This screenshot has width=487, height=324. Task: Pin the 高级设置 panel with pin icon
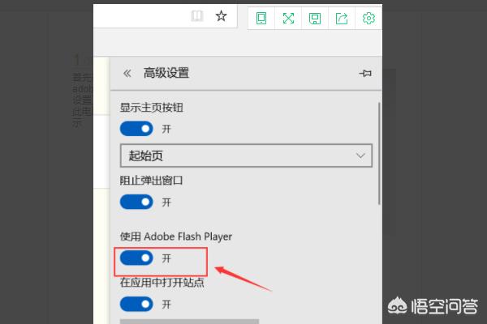pos(365,74)
